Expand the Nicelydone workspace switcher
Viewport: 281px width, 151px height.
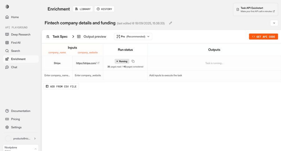35,149
